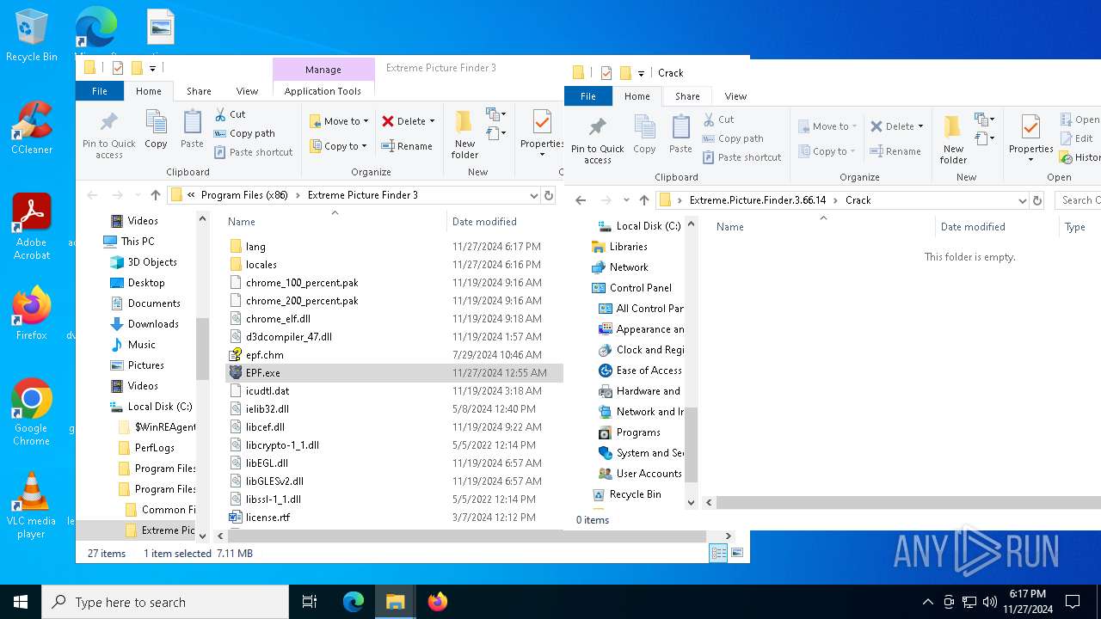Open Firefox from the taskbar

pyautogui.click(x=438, y=602)
